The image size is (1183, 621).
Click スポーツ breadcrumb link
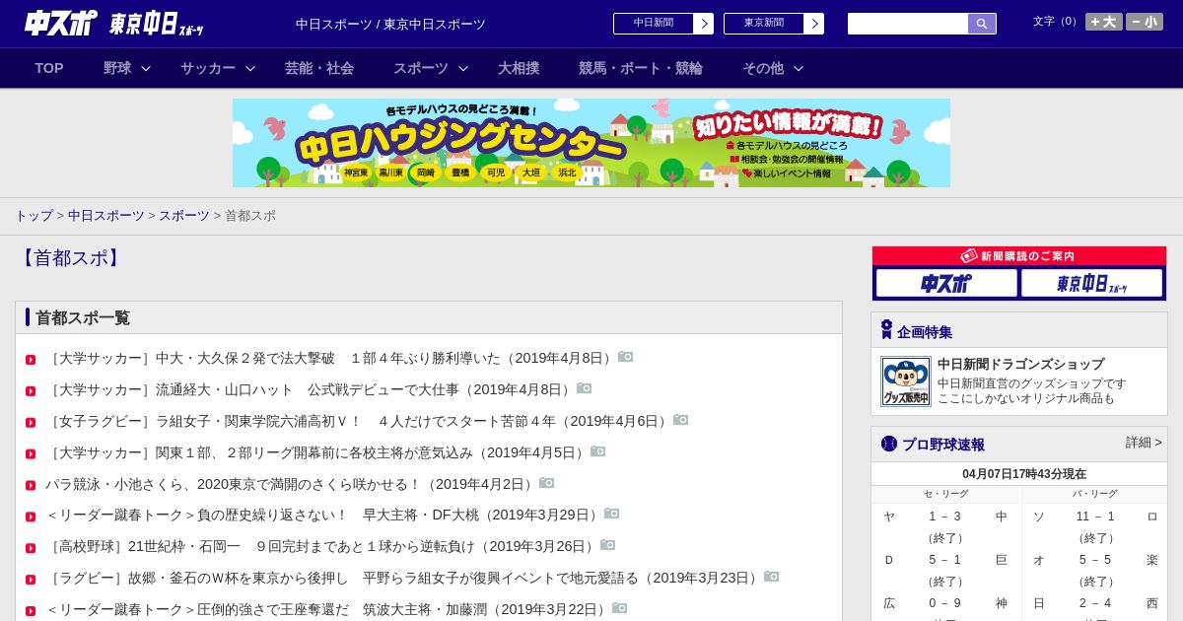[x=184, y=215]
